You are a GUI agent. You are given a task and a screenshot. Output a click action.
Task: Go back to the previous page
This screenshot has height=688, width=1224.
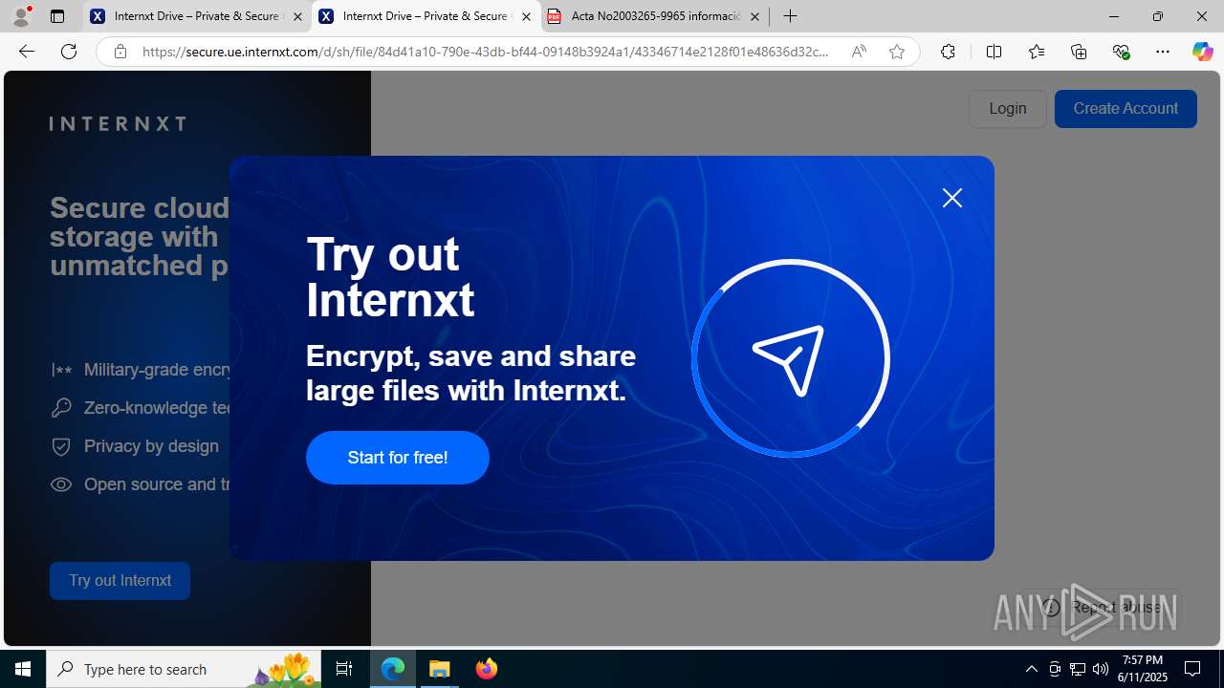point(27,52)
